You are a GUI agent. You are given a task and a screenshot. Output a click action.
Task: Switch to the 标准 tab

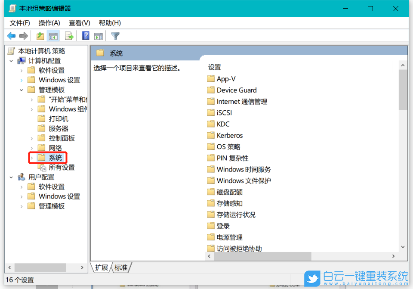pyautogui.click(x=121, y=267)
